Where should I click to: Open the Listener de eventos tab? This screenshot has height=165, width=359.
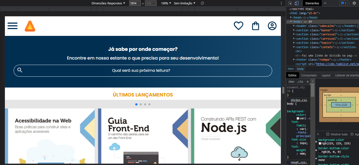point(347,75)
